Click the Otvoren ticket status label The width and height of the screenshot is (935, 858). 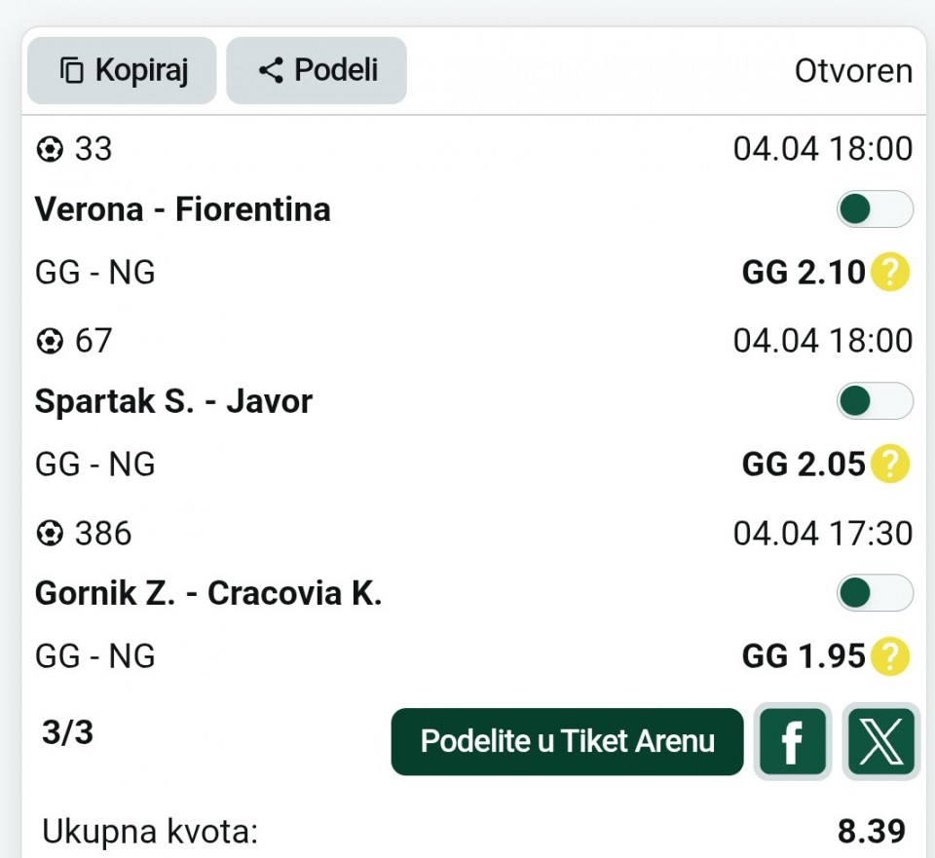[x=853, y=71]
